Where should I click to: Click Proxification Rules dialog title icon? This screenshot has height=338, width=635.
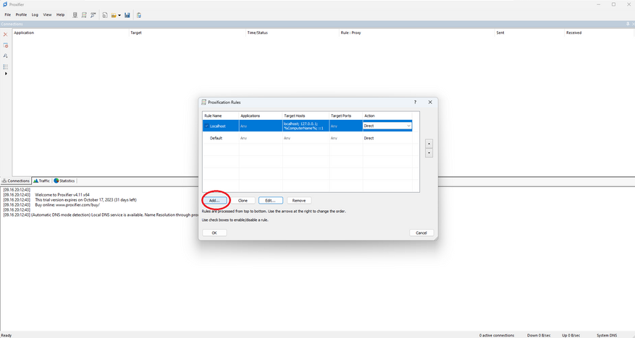point(204,102)
